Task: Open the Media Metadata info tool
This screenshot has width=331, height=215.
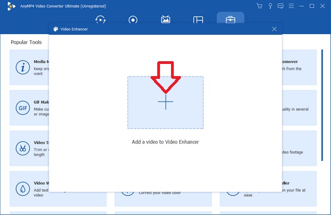Action: pyautogui.click(x=29, y=67)
